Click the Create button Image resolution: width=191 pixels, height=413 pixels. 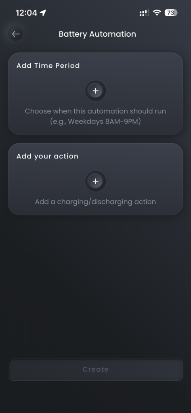click(95, 369)
